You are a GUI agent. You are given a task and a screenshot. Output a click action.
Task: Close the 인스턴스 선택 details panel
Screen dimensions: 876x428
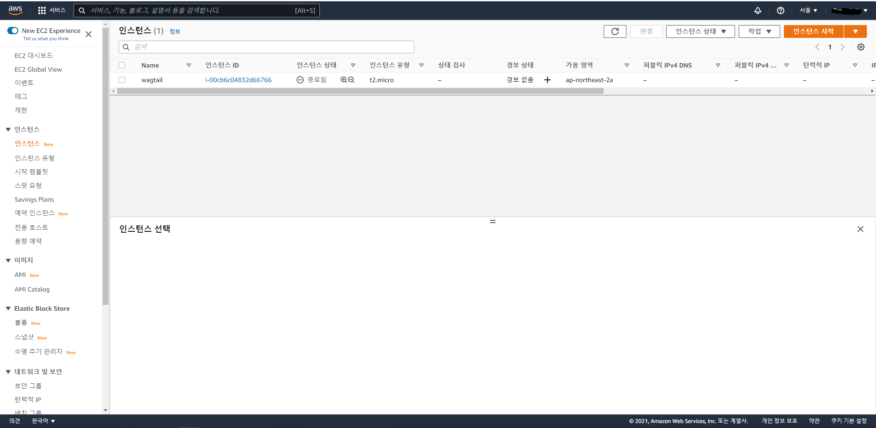click(860, 229)
